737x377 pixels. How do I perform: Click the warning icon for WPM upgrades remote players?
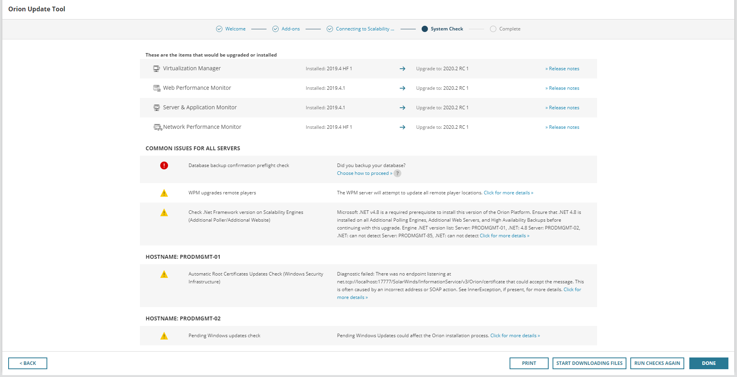click(x=164, y=193)
